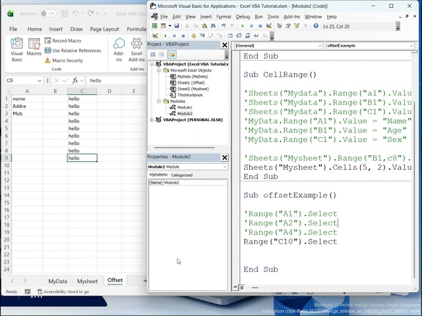422x316 pixels.
Task: Toggle Design Mode on Debug toolbar
Action: tap(155, 36)
